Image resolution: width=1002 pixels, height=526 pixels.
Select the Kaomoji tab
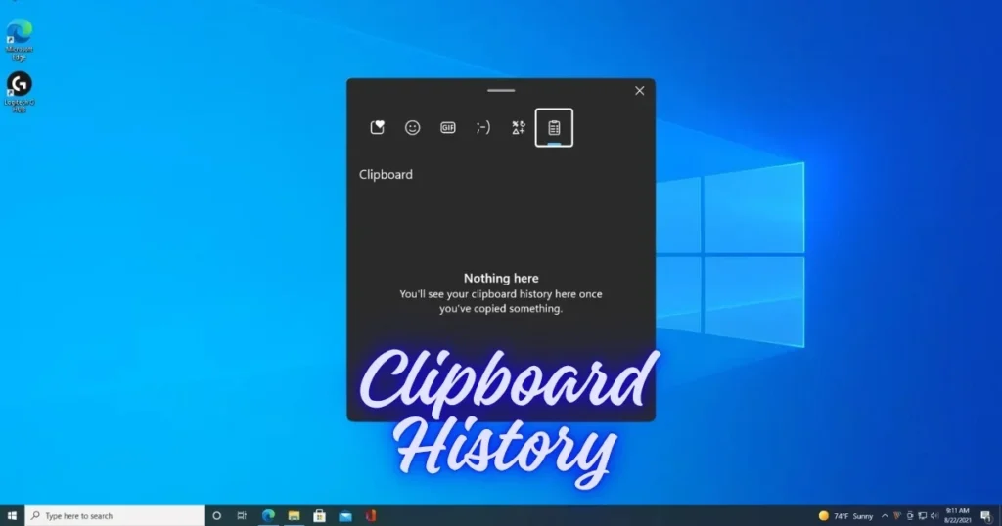pos(483,128)
